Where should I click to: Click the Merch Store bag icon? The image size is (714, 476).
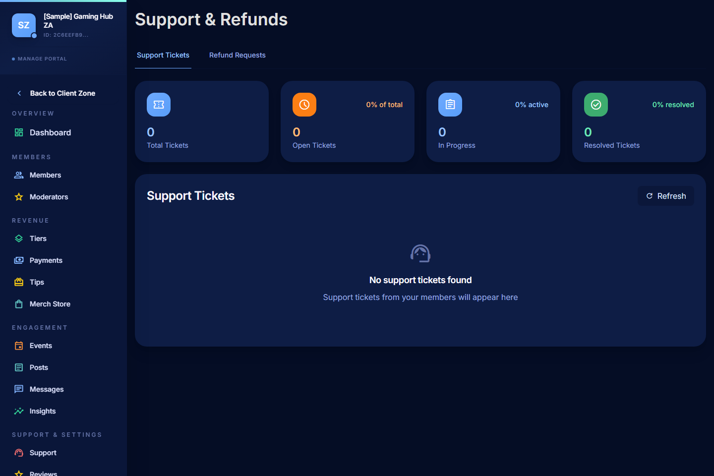pyautogui.click(x=19, y=304)
